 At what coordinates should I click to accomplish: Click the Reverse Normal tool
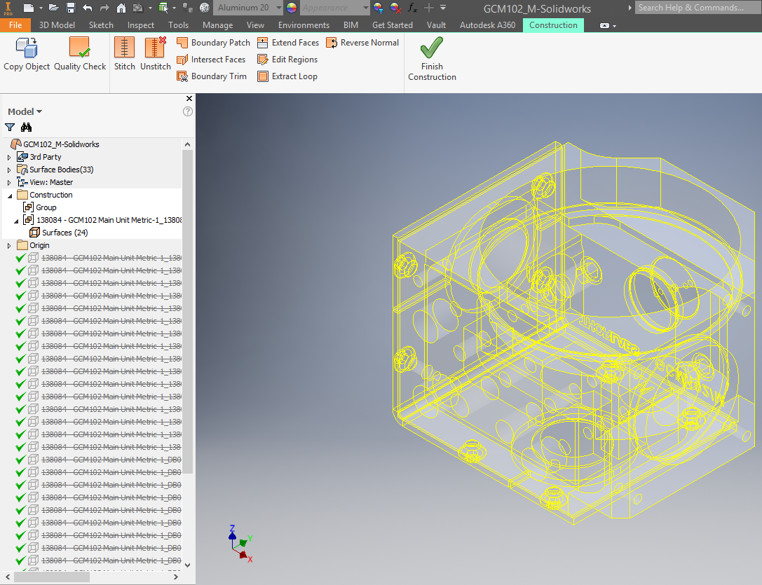[362, 43]
